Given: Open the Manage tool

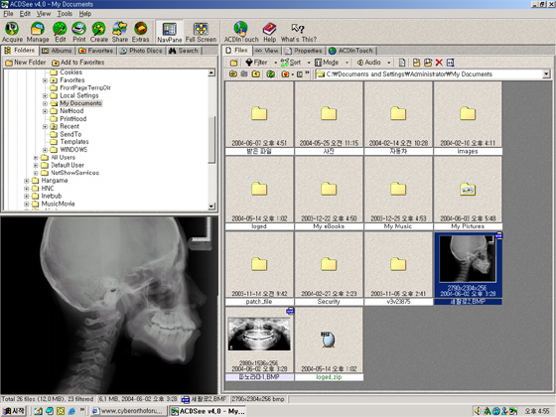Looking at the screenshot, I should pos(38,32).
